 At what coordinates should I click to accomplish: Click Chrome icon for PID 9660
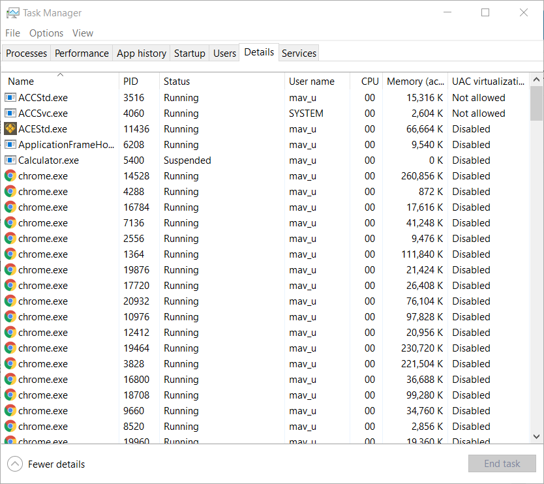(10, 410)
